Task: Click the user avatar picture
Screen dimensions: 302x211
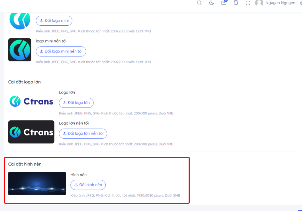Action: 259,3
